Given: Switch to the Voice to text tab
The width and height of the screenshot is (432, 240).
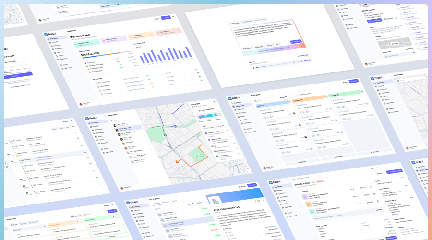Looking at the screenshot, I should (x=247, y=21).
